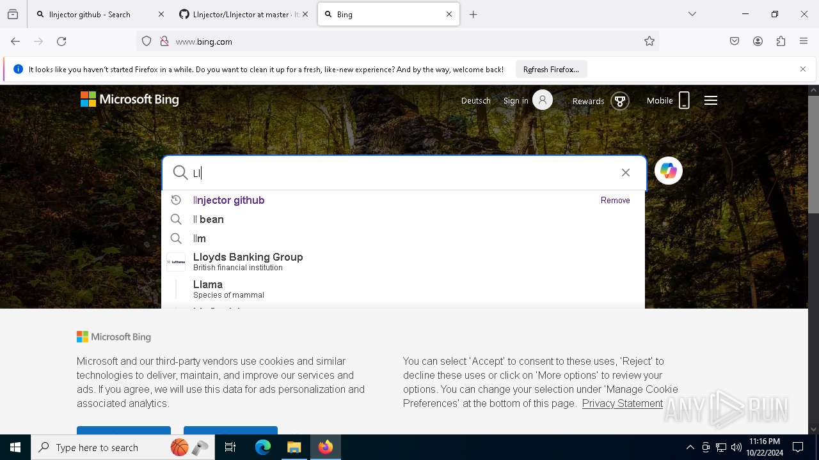Open the Save to Pocket icon

tap(735, 42)
